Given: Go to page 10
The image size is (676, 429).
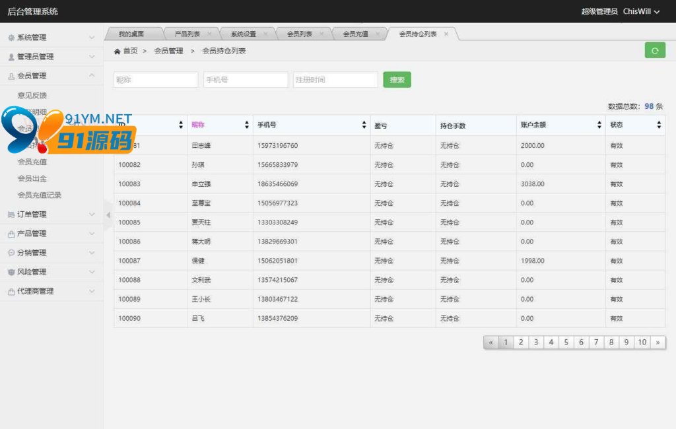Looking at the screenshot, I should [642, 343].
